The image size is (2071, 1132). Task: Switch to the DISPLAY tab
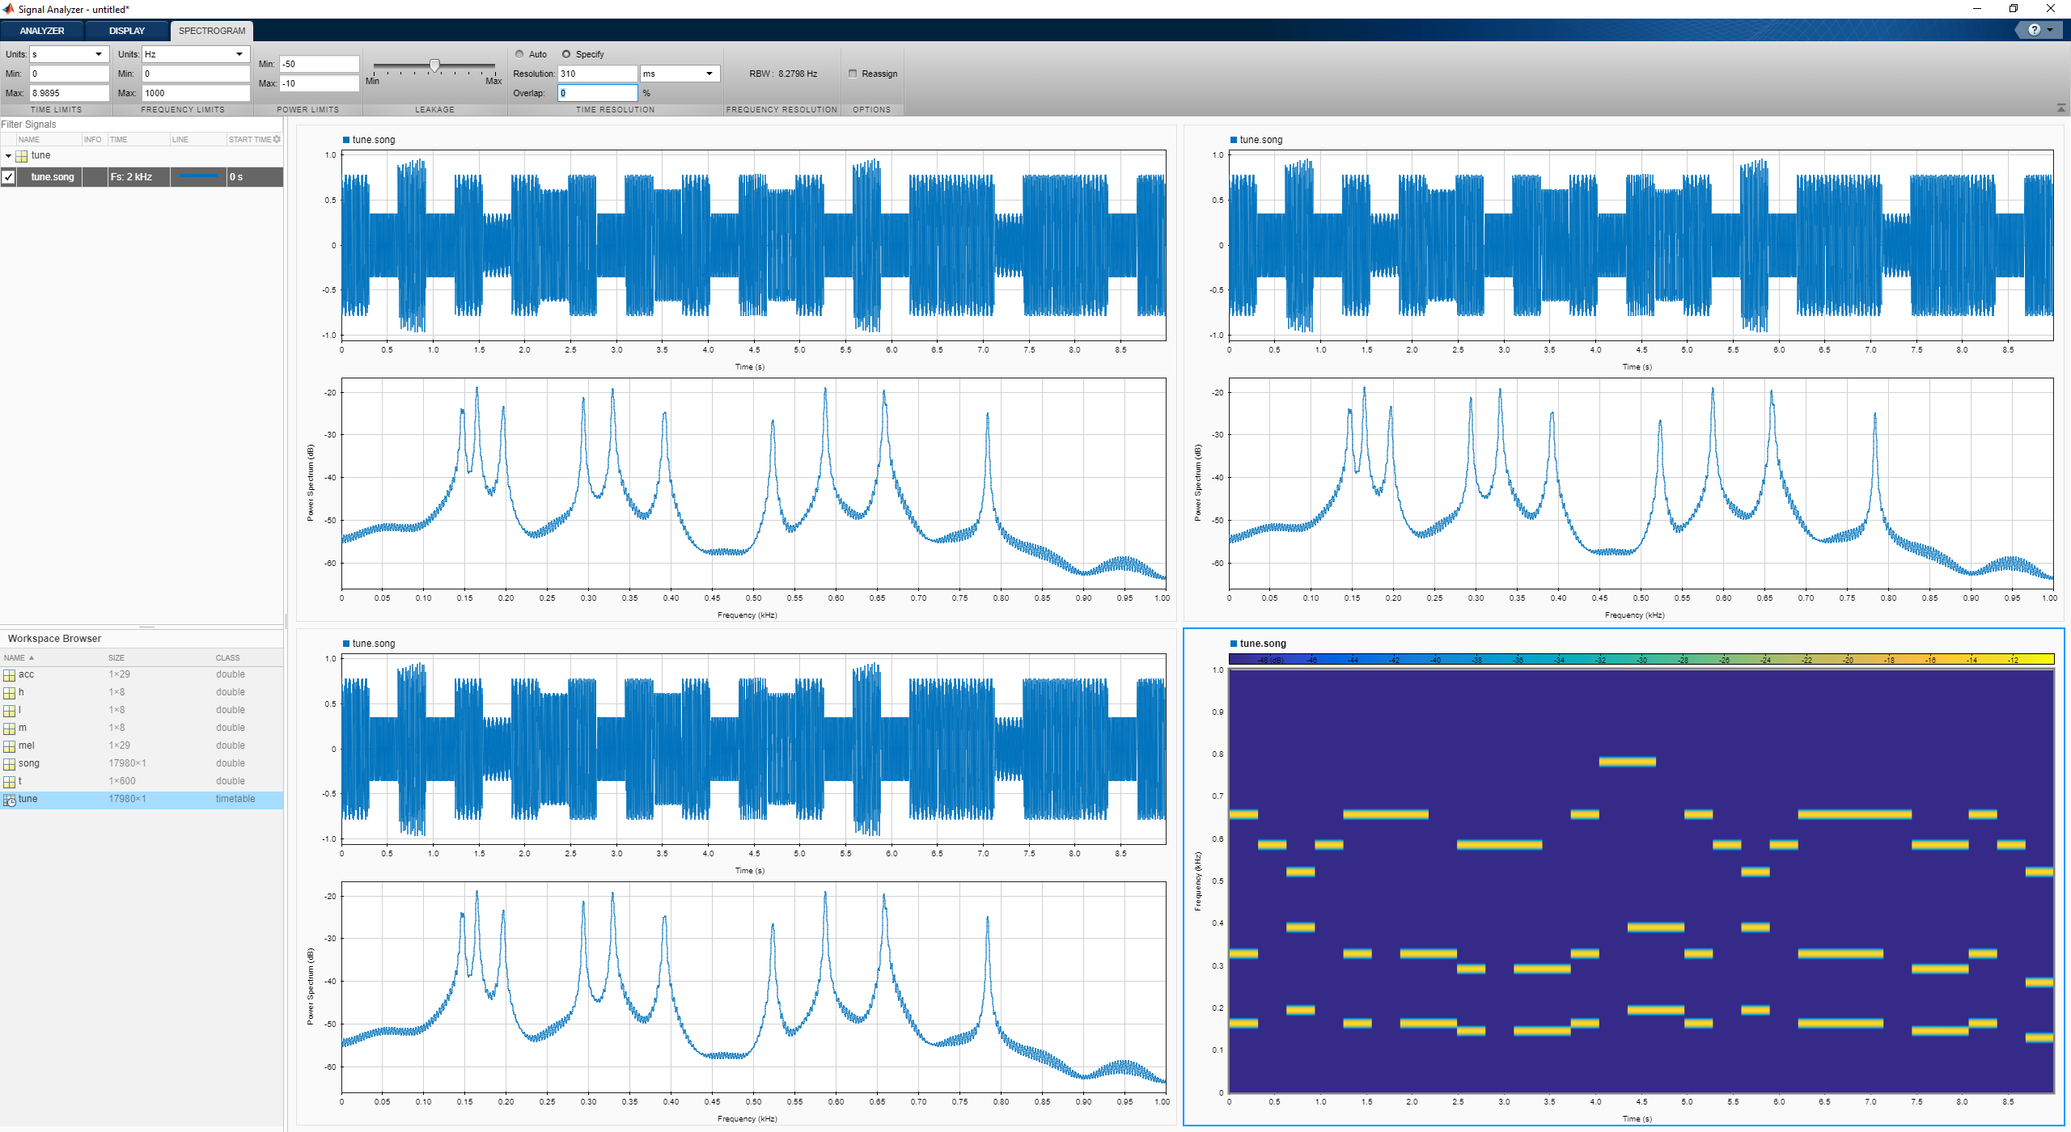(x=127, y=31)
